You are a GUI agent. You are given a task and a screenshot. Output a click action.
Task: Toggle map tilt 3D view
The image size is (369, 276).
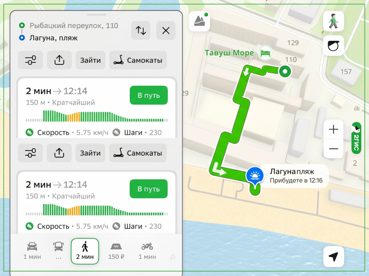tap(334, 46)
